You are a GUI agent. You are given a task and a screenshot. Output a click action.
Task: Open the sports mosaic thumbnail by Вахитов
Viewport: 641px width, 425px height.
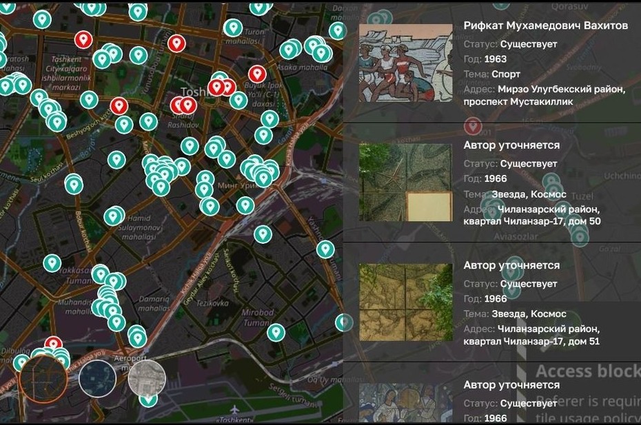tap(405, 63)
